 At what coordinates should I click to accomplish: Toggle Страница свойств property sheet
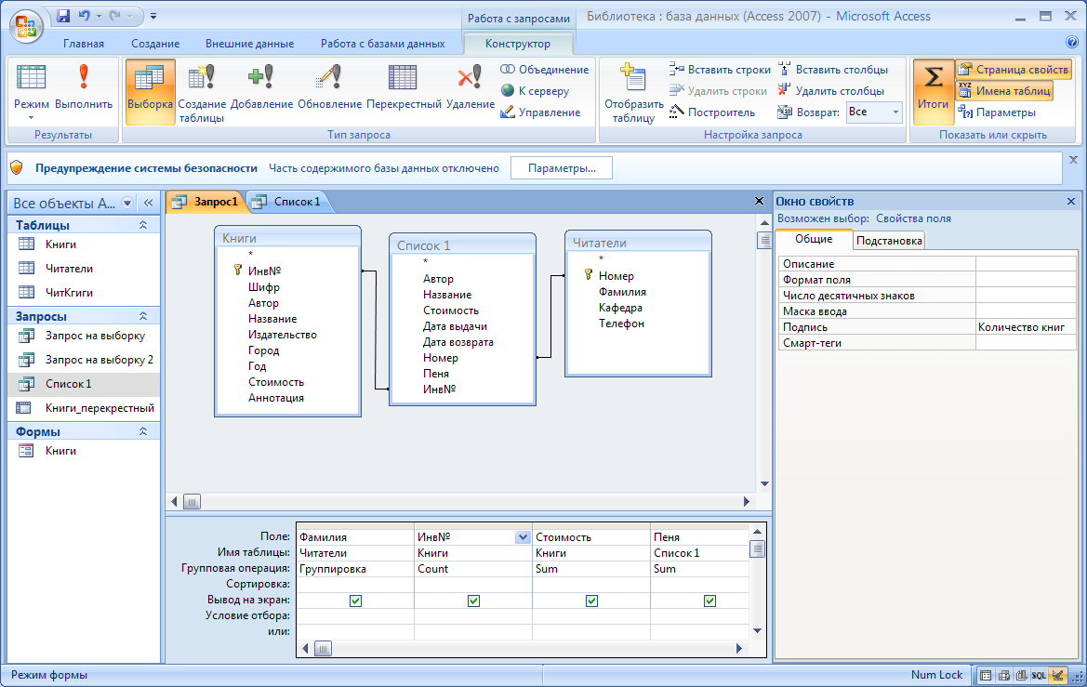(x=1014, y=70)
